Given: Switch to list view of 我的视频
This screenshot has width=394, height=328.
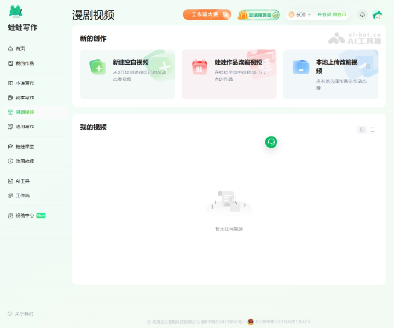Looking at the screenshot, I should coord(373,130).
